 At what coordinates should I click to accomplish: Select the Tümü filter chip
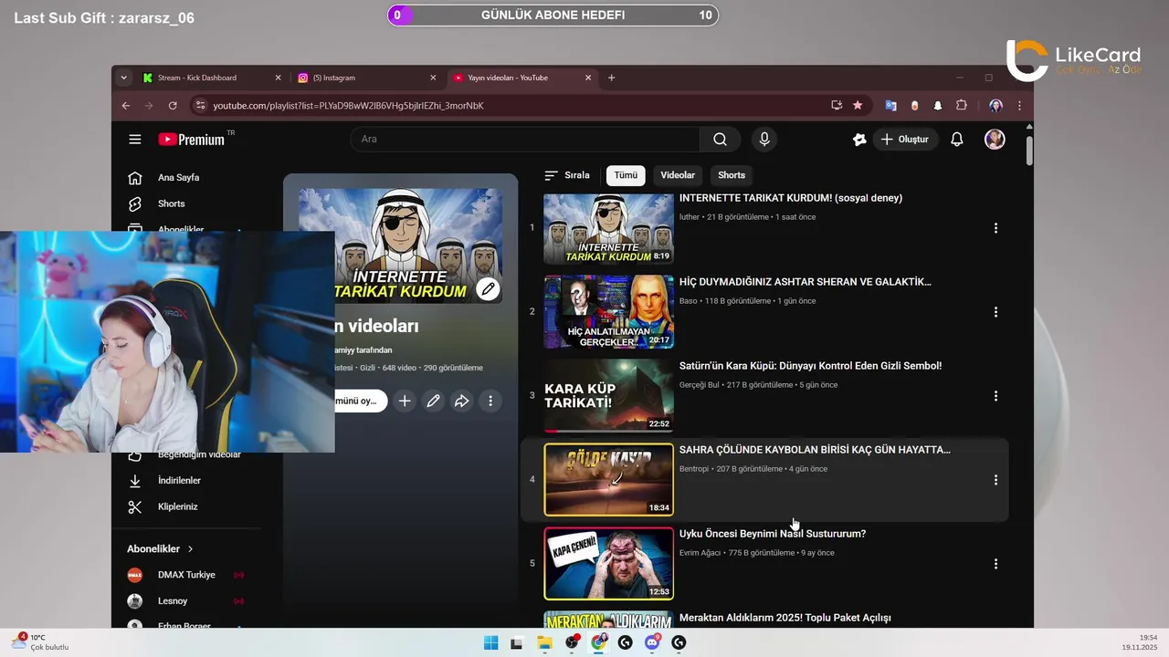(626, 175)
